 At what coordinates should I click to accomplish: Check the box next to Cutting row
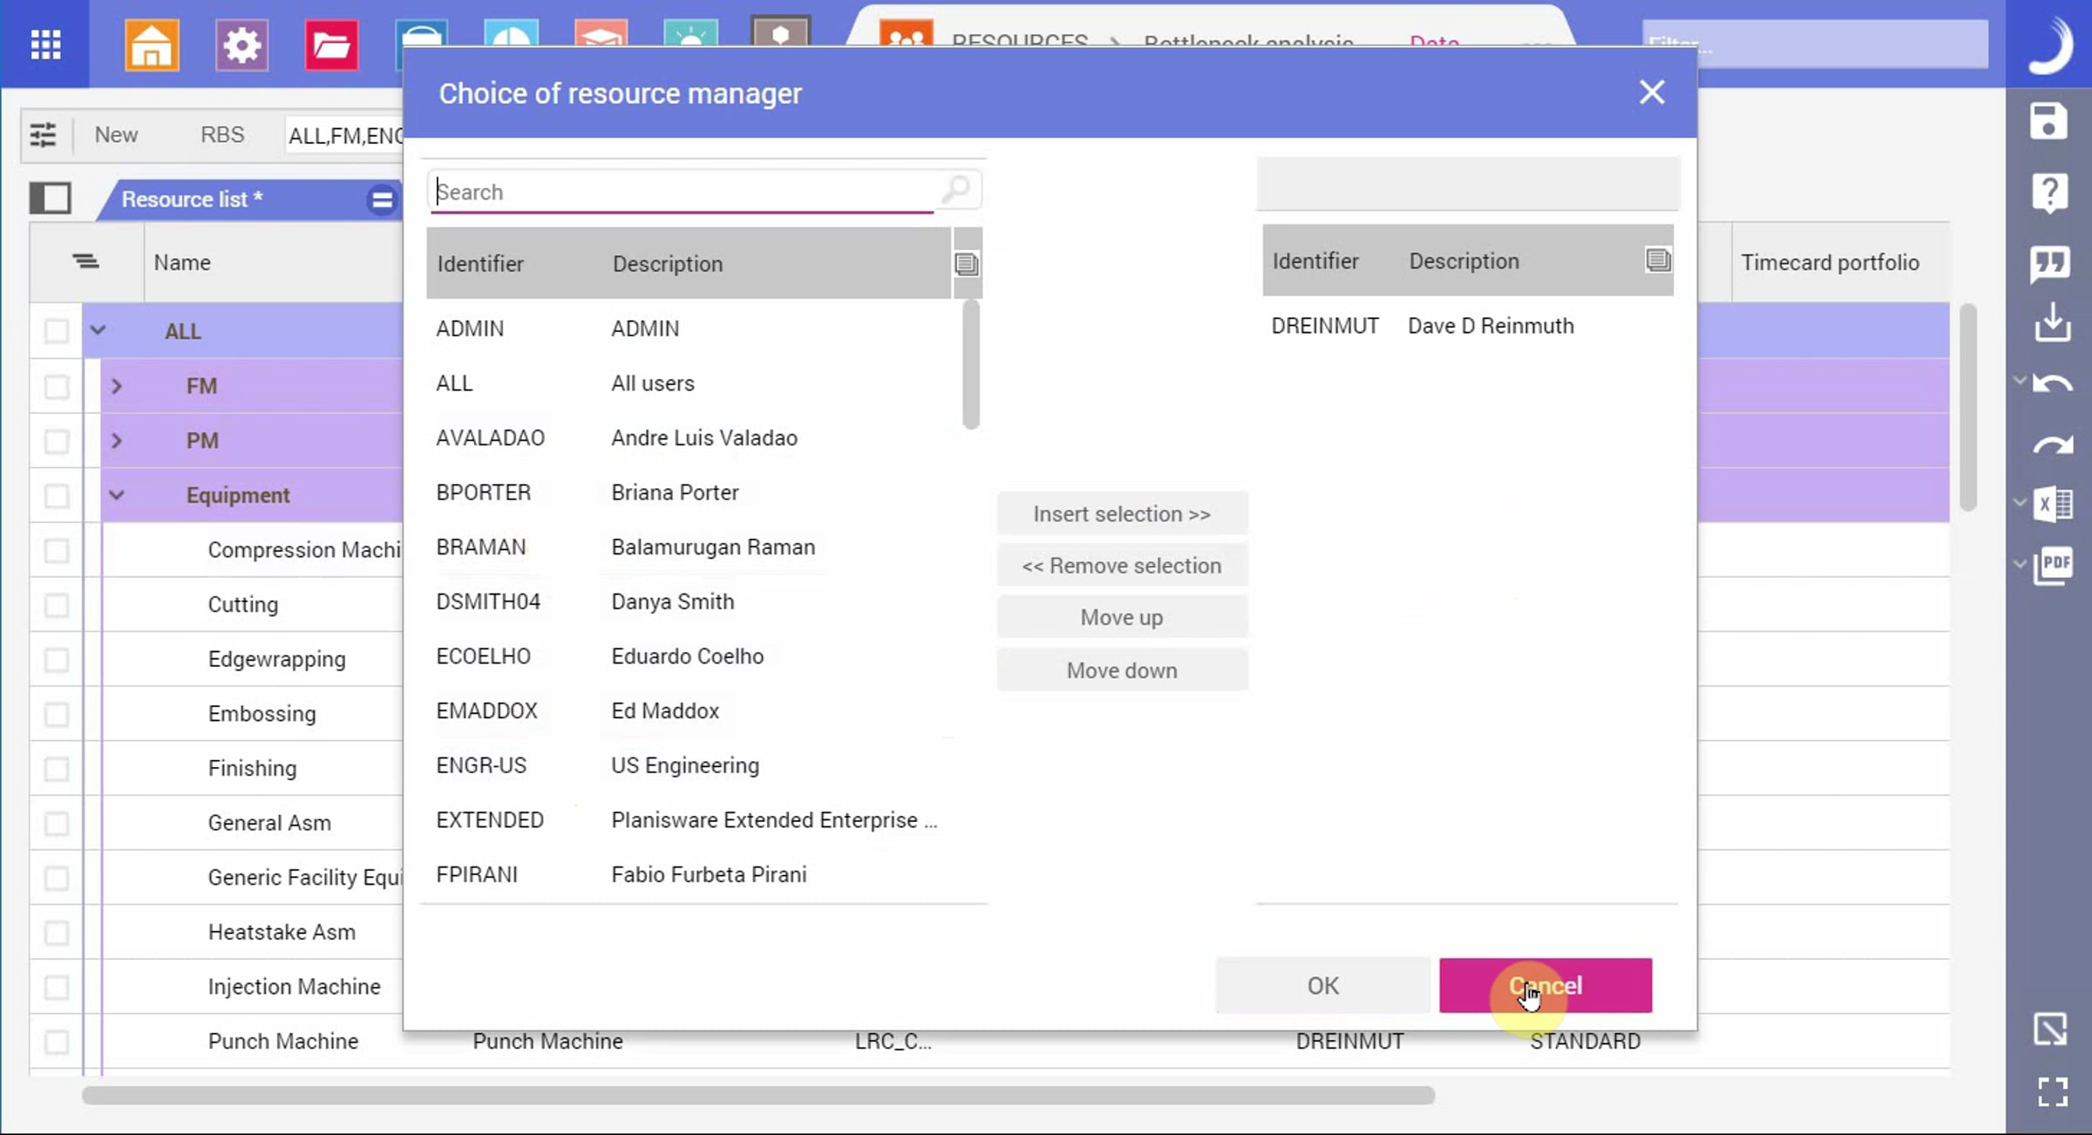click(57, 605)
